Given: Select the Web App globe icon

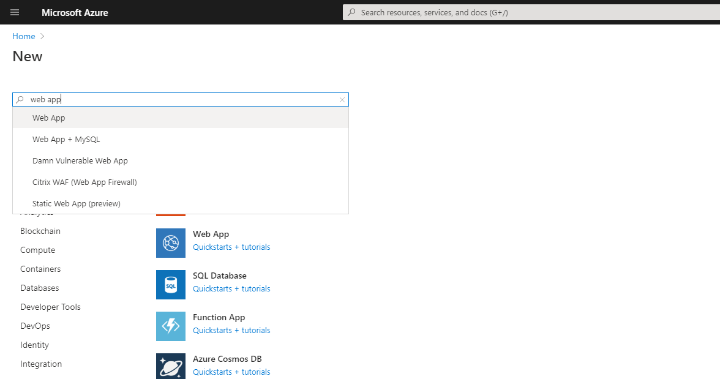Looking at the screenshot, I should coord(170,242).
